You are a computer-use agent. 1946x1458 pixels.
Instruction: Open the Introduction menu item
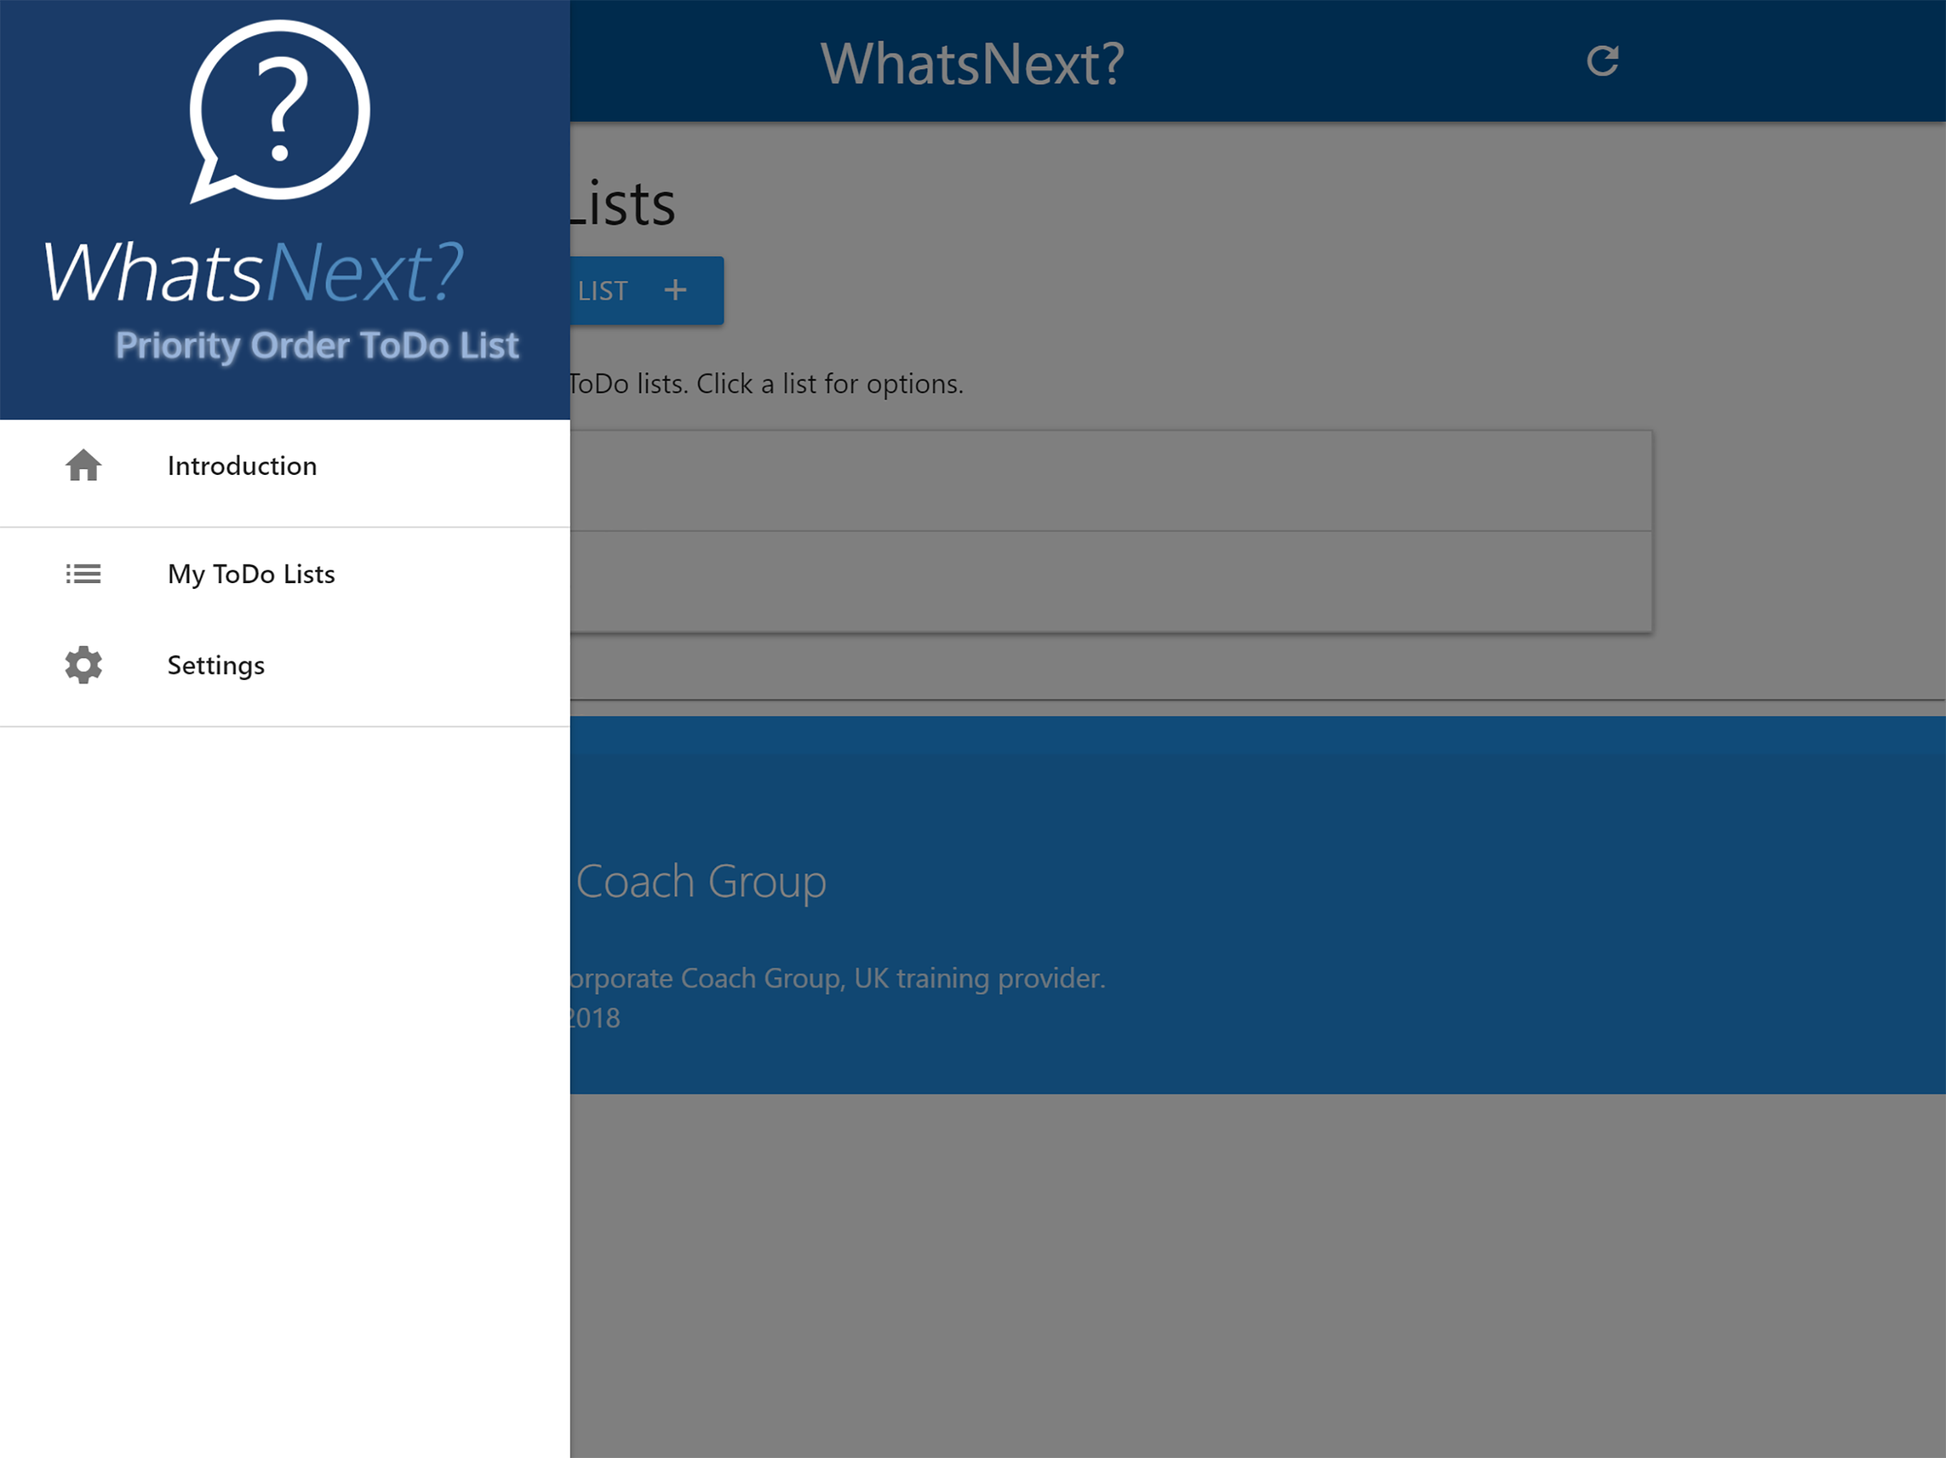pyautogui.click(x=285, y=466)
